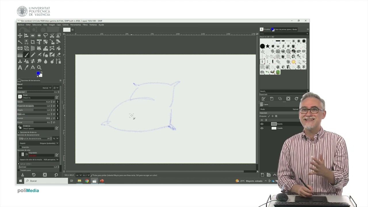
Task: Adjust the Dureza slider
Action: tap(34, 118)
